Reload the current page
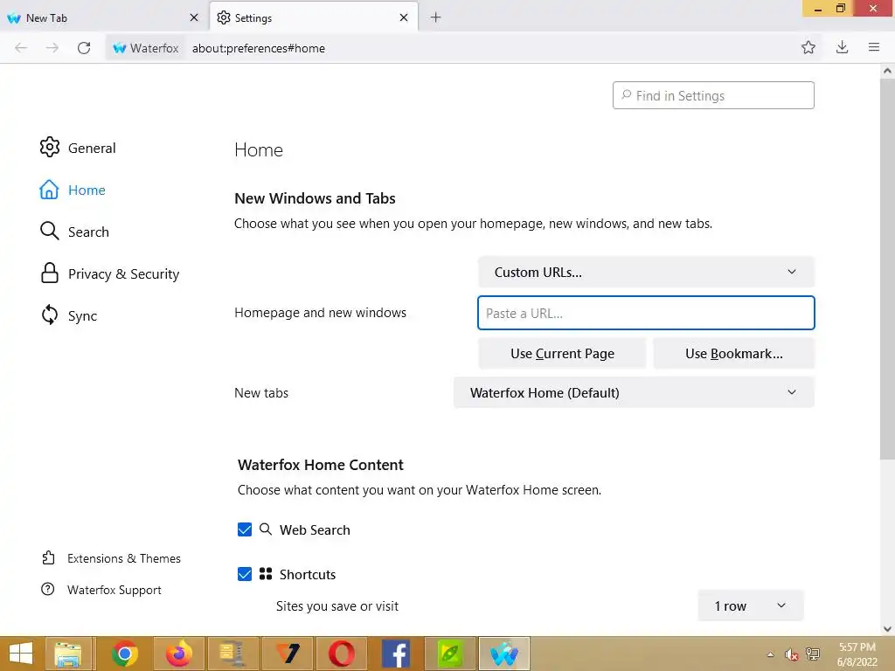This screenshot has height=671, width=895. [x=84, y=48]
